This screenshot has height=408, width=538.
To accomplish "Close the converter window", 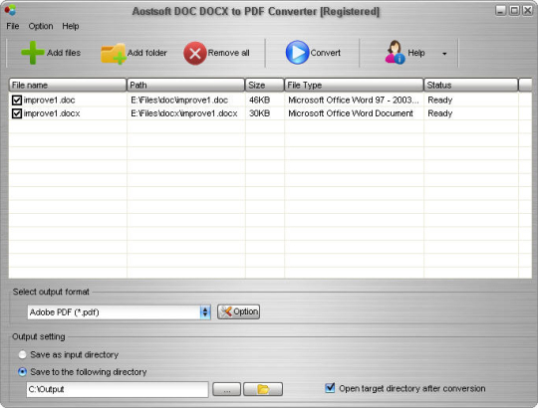I will coord(527,11).
